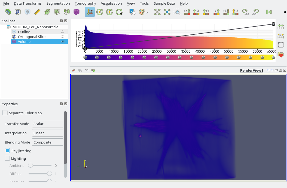Select the green Clip cube icon

[57, 12]
